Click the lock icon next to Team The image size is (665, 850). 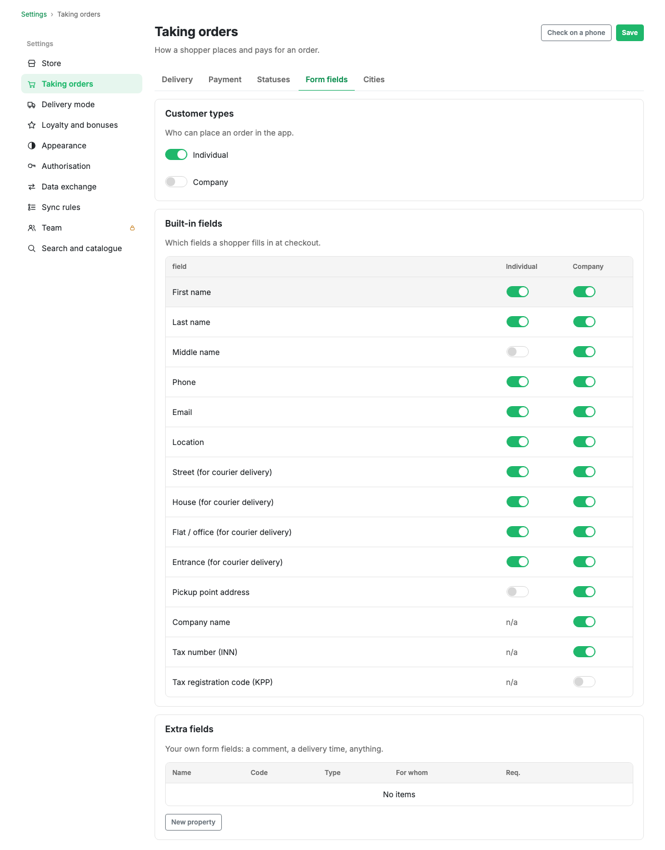pos(132,228)
